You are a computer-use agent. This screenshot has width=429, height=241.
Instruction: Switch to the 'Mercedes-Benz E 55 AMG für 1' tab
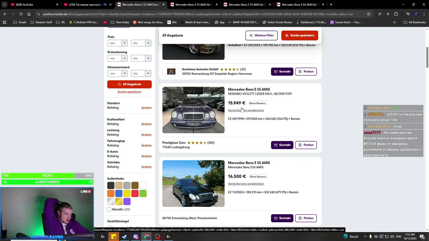[194, 5]
